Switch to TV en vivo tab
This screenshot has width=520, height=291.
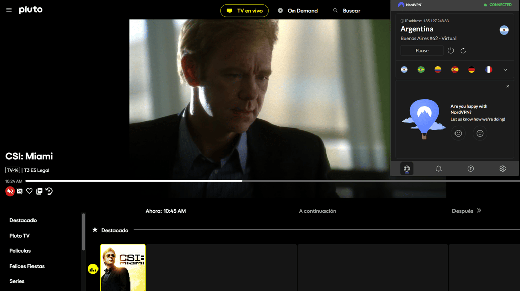244,11
